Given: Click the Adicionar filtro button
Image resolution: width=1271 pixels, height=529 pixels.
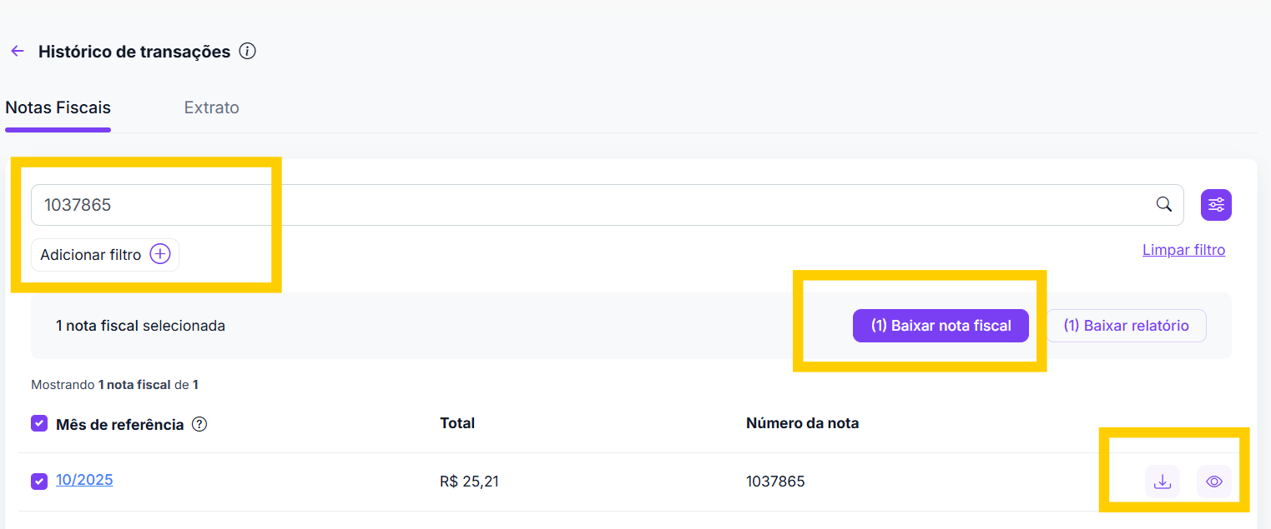Looking at the screenshot, I should coord(105,255).
